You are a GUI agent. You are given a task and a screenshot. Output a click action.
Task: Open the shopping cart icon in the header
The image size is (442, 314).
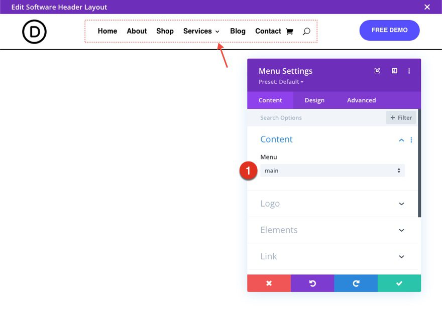click(290, 31)
